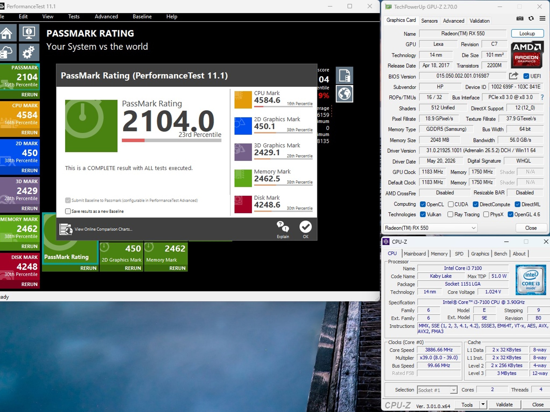
Task: Click the Disk Mark percentile bar in dialog
Action: 283,211
